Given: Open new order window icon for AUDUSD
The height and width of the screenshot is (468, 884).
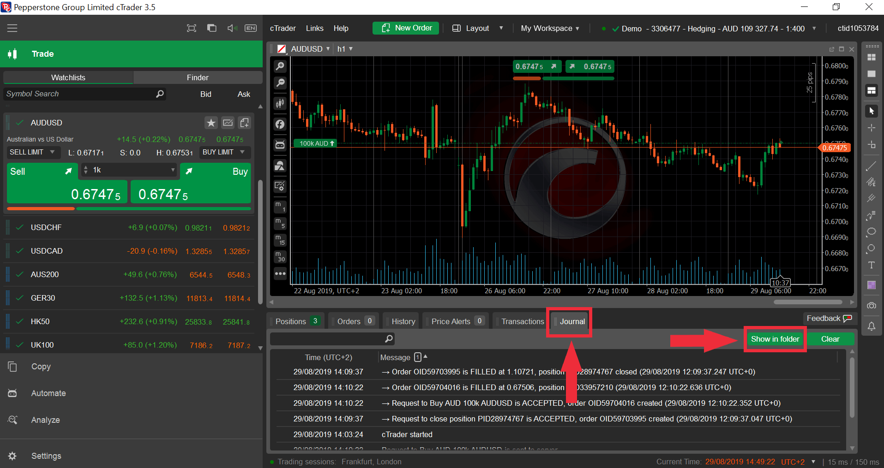Looking at the screenshot, I should point(245,123).
